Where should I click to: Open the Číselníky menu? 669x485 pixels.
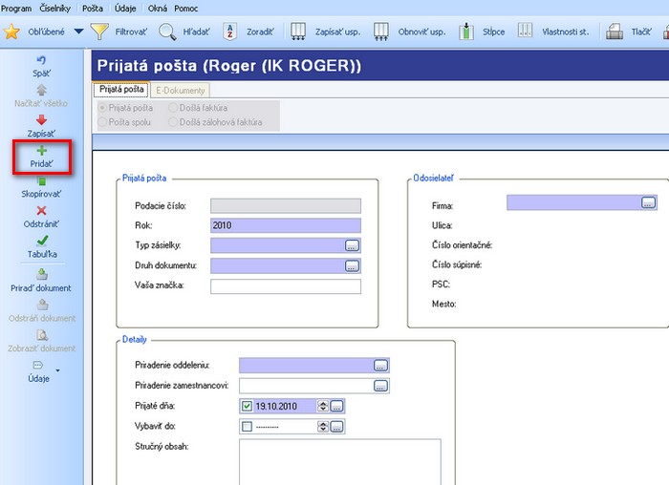coord(55,8)
